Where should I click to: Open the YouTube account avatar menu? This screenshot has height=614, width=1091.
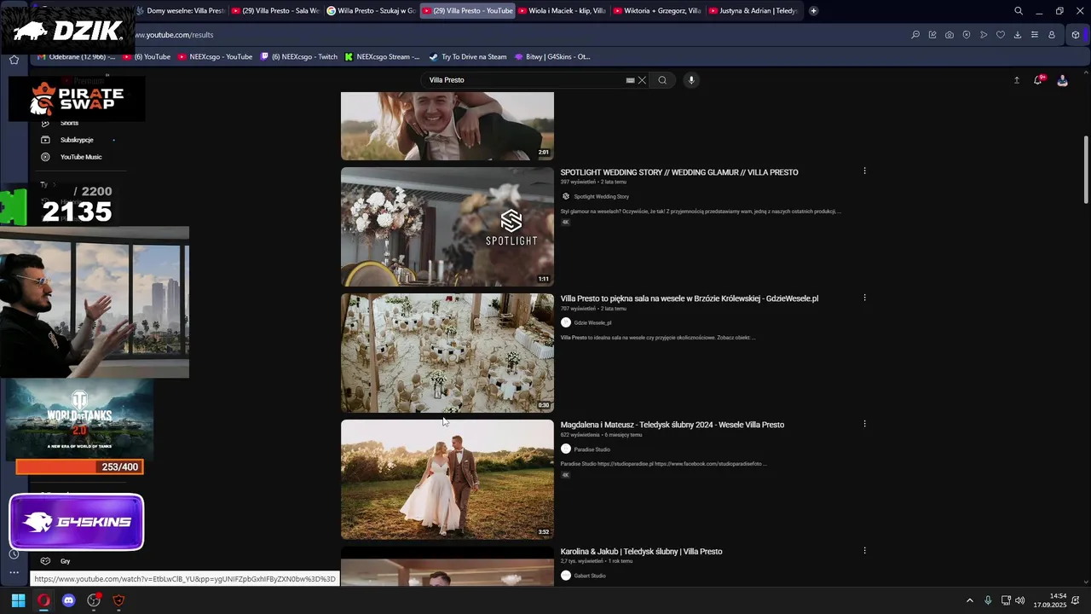(1062, 80)
